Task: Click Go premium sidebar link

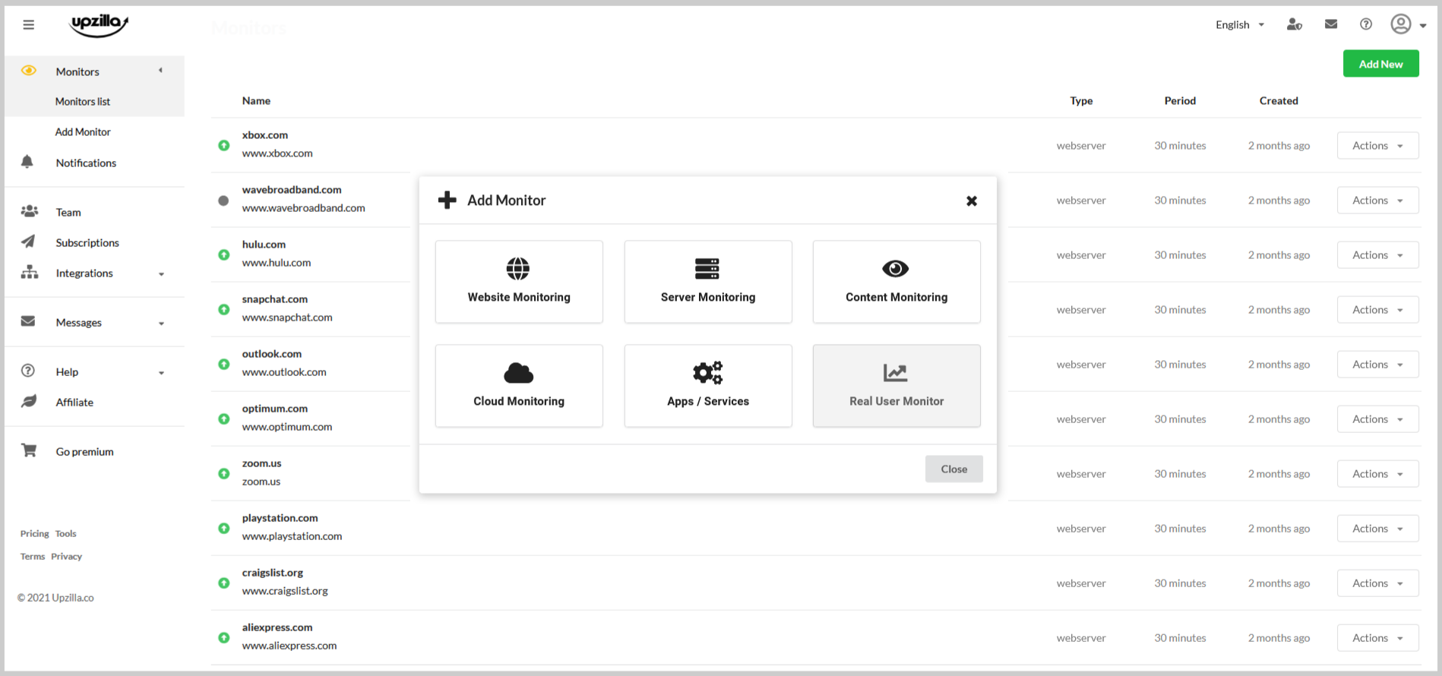Action: [85, 451]
